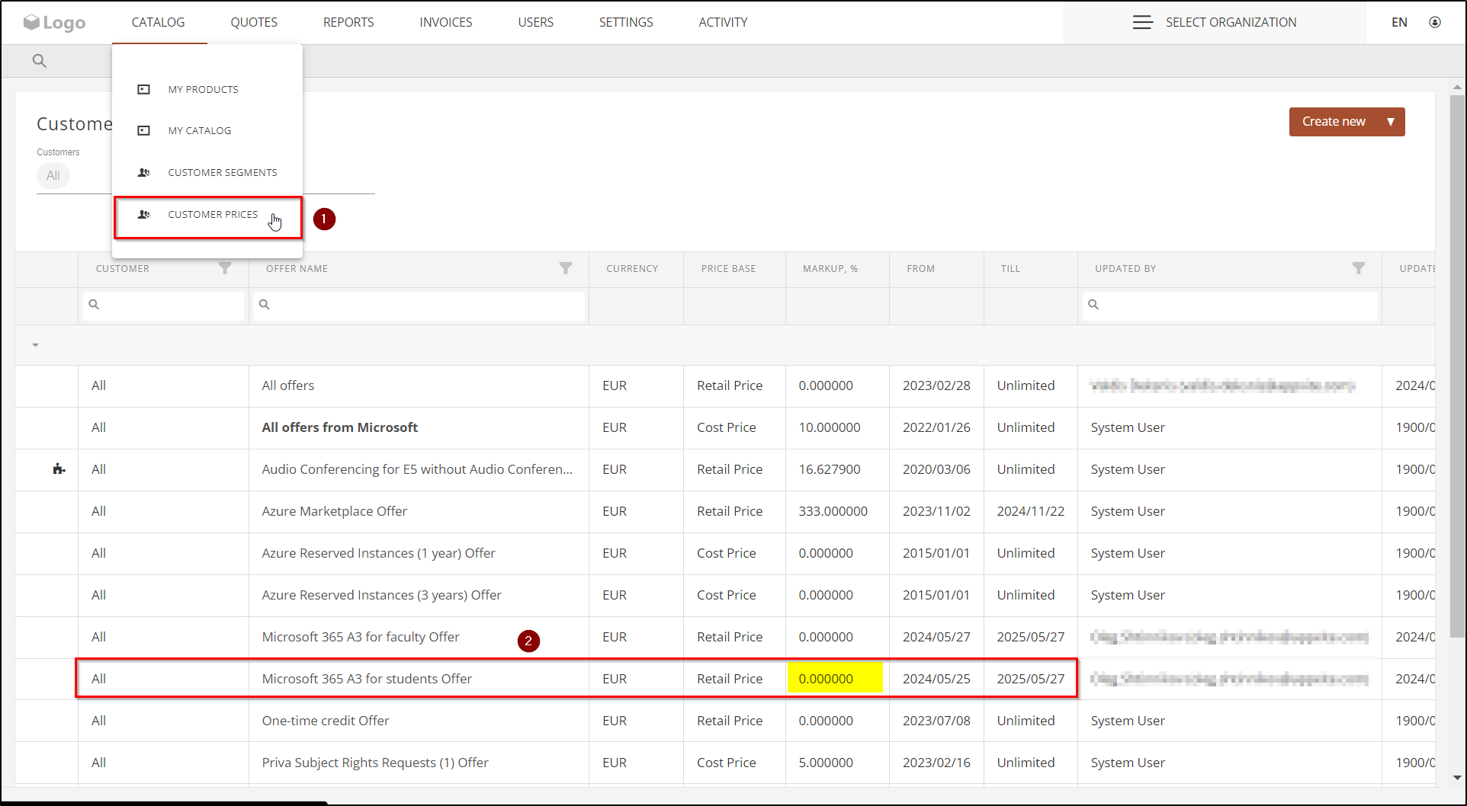Click the Logo cube icon

click(x=31, y=22)
